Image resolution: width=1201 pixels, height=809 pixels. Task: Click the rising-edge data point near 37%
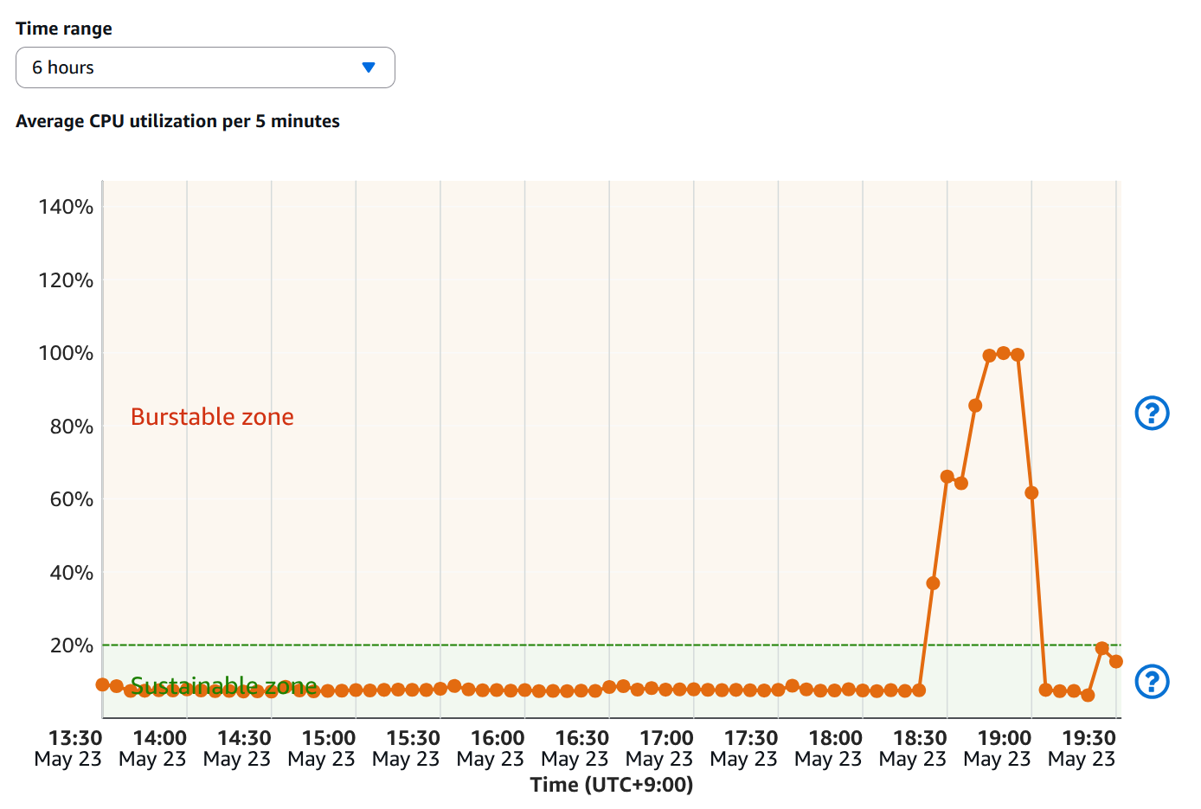click(x=933, y=583)
